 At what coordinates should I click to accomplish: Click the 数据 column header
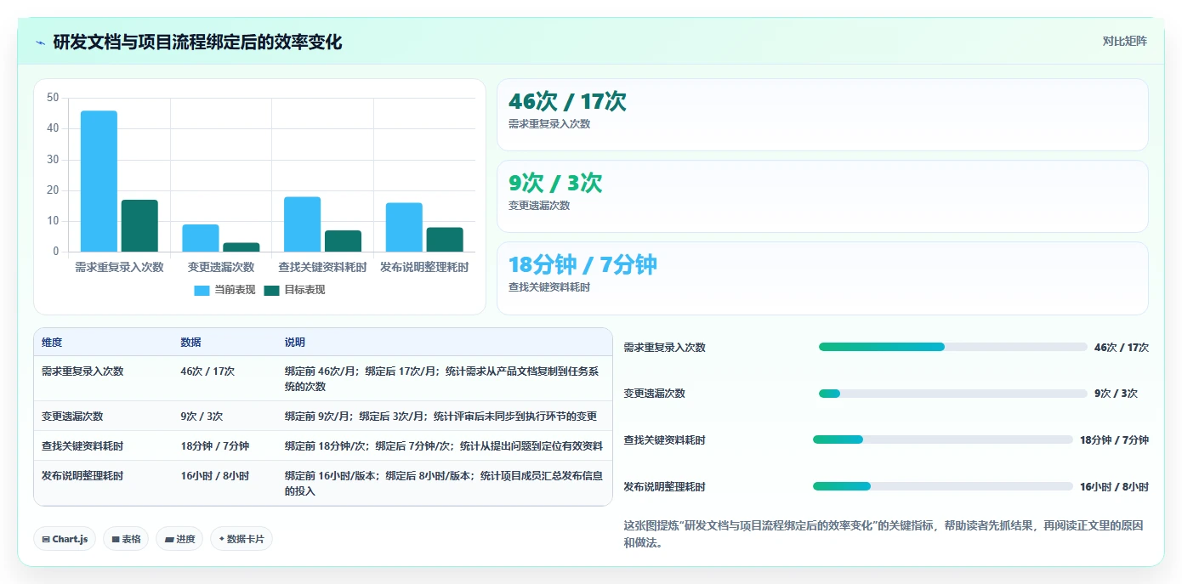[x=190, y=343]
